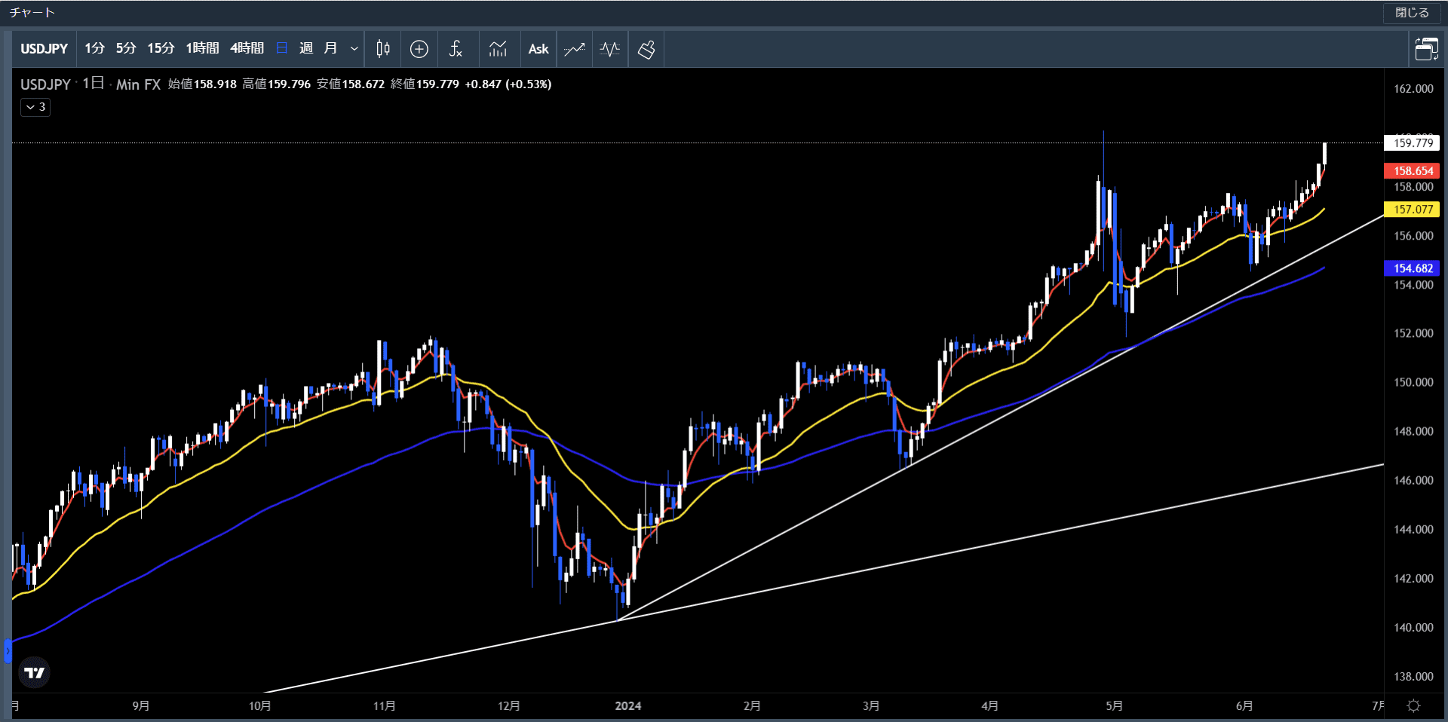This screenshot has height=722, width=1448.
Task: Click the 2024 time axis label
Action: (x=627, y=706)
